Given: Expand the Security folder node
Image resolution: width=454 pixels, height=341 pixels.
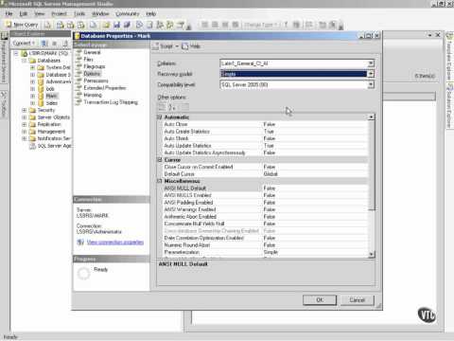Looking at the screenshot, I should point(25,110).
